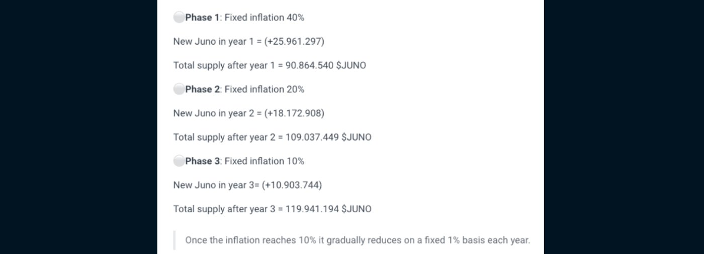Click the bold Phase 1 heading
This screenshot has height=254, width=704.
point(202,18)
